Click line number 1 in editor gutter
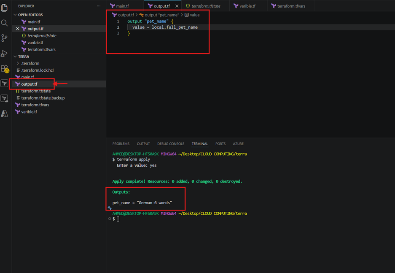The width and height of the screenshot is (395, 273). tap(118, 22)
